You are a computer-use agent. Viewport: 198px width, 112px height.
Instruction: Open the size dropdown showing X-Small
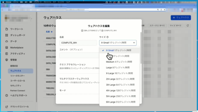click(x=118, y=43)
